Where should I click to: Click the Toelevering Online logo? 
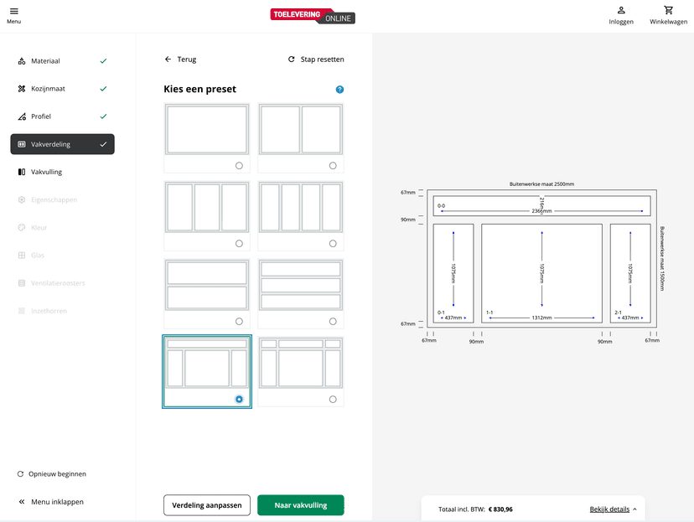point(313,16)
